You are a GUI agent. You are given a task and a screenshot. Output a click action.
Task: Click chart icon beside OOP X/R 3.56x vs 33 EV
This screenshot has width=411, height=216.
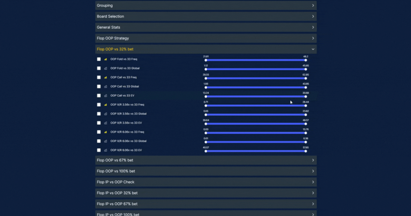tap(105, 123)
